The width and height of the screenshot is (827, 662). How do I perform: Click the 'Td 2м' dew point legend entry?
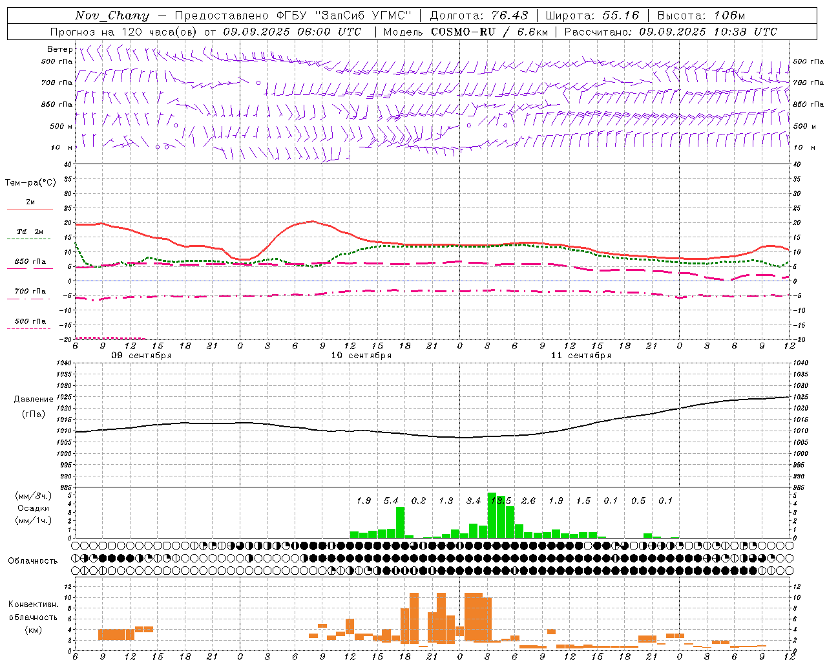click(30, 231)
